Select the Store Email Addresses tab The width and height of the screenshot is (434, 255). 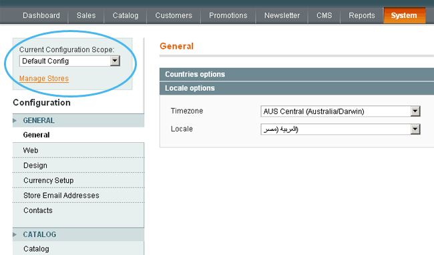point(78,196)
